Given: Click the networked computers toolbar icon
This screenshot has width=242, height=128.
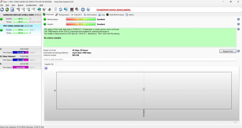Looking at the screenshot, I should [x=66, y=10].
